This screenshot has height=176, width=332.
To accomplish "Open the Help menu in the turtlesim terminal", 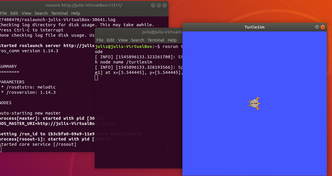I will [172, 40].
